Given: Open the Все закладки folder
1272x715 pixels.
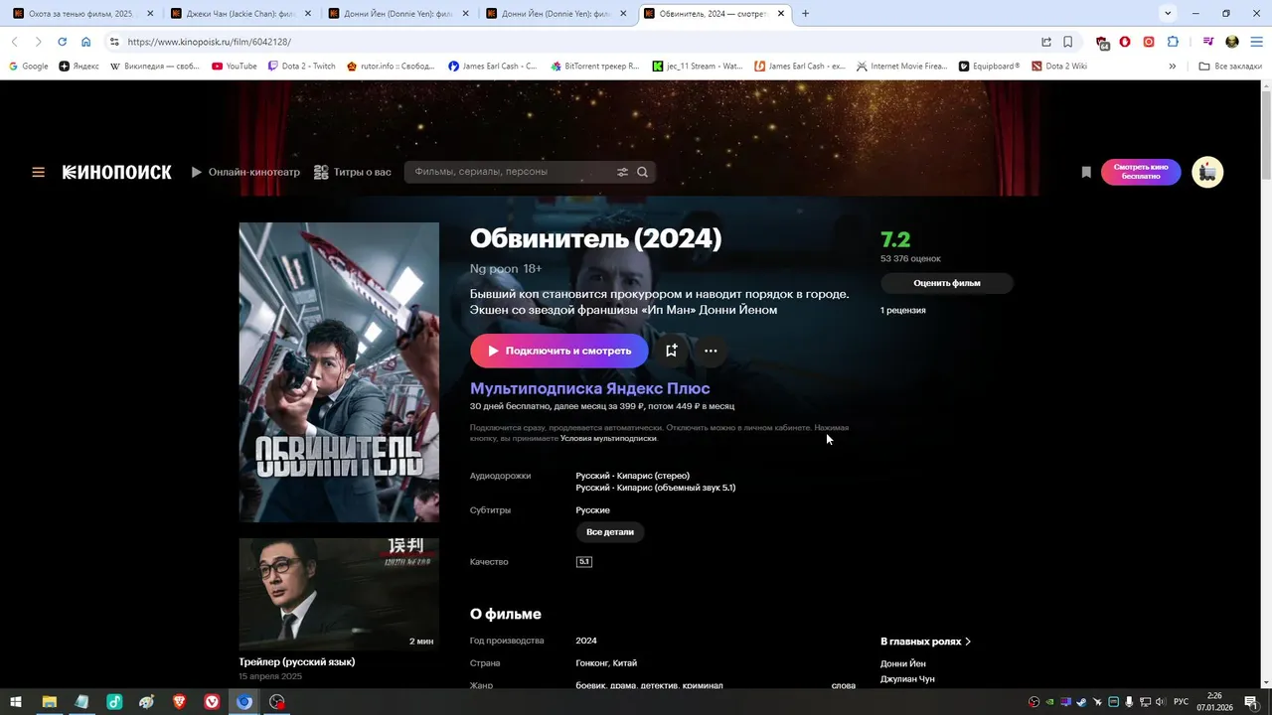Looking at the screenshot, I should pyautogui.click(x=1229, y=67).
